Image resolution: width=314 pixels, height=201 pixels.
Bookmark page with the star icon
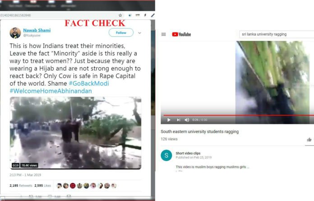click(120, 15)
